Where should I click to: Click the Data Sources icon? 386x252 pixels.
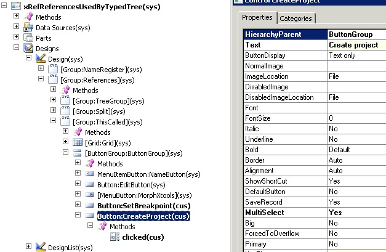pos(28,27)
